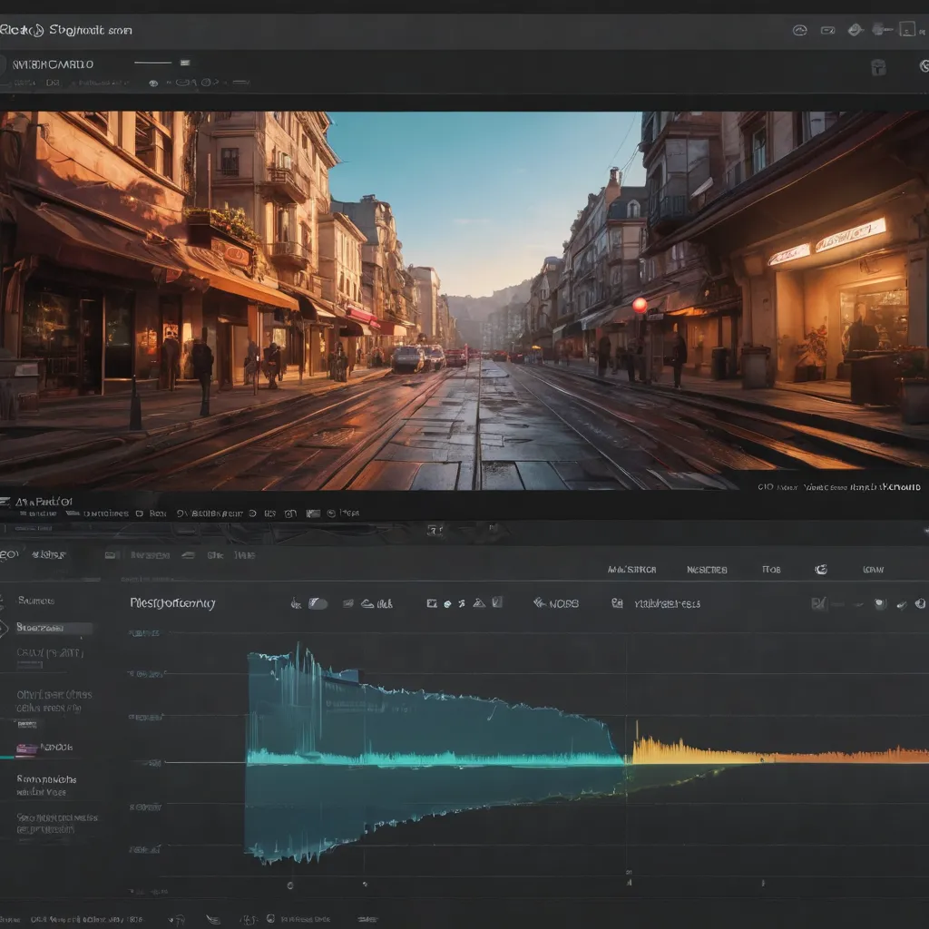This screenshot has width=929, height=929.
Task: Select the scissors icon near the NOSS label
Action: 461,601
